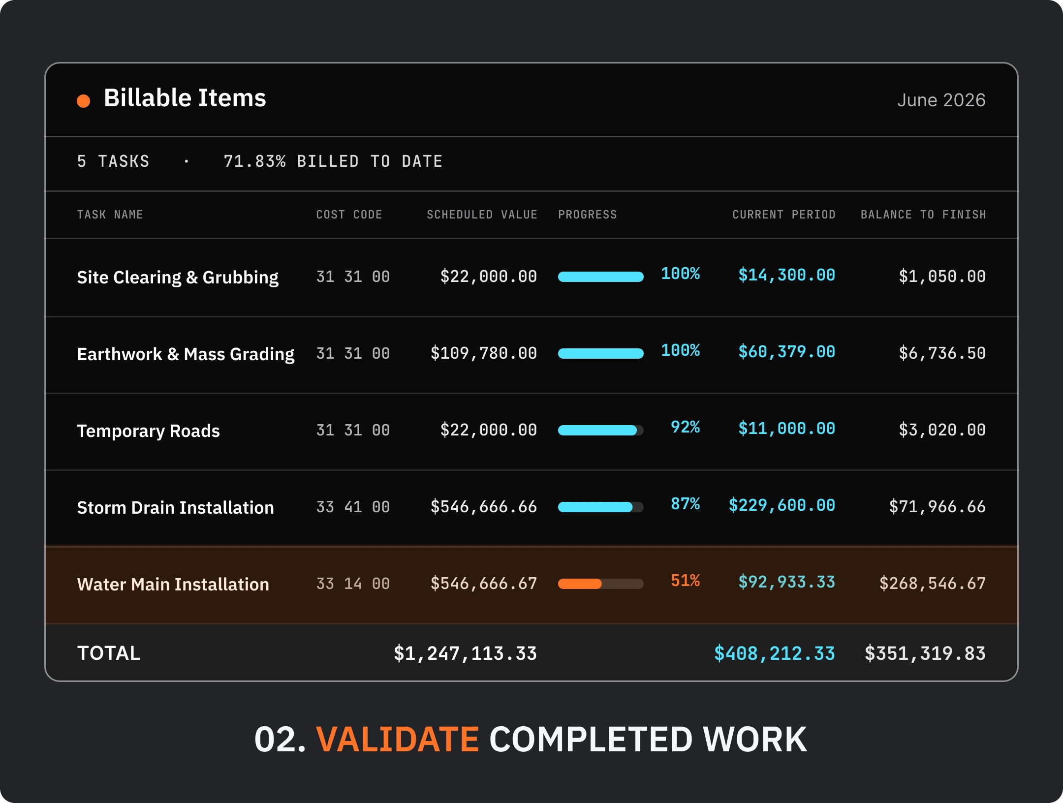Image resolution: width=1063 pixels, height=803 pixels.
Task: Click the $1,050.00 balance to finish
Action: 942,277
